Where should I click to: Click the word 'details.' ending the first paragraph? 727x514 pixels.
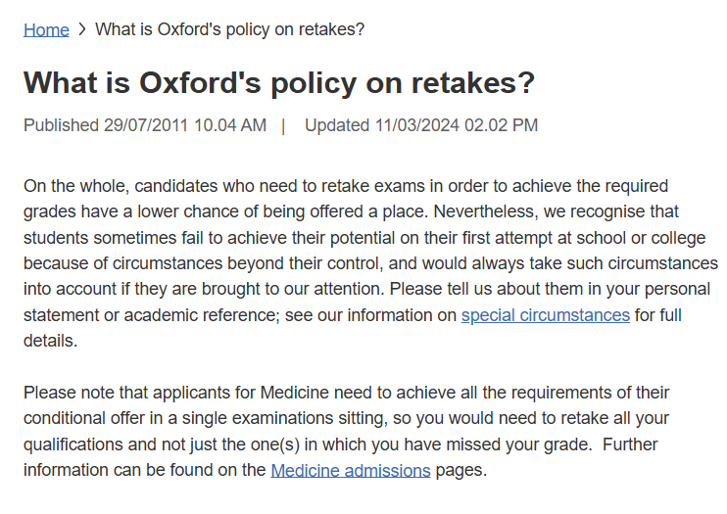pos(51,341)
